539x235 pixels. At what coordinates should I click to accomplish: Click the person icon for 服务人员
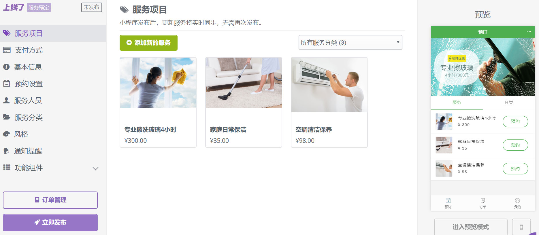(x=6, y=100)
